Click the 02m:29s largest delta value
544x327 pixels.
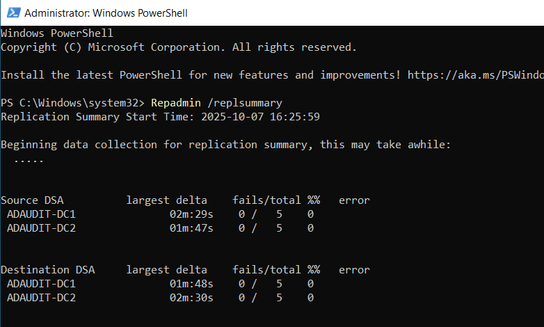click(x=191, y=214)
